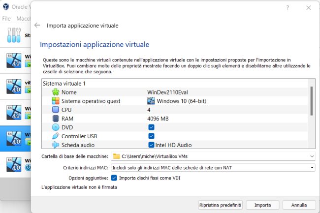Click the CPU chip icon
Screen dimensions: 320x213
56,110
